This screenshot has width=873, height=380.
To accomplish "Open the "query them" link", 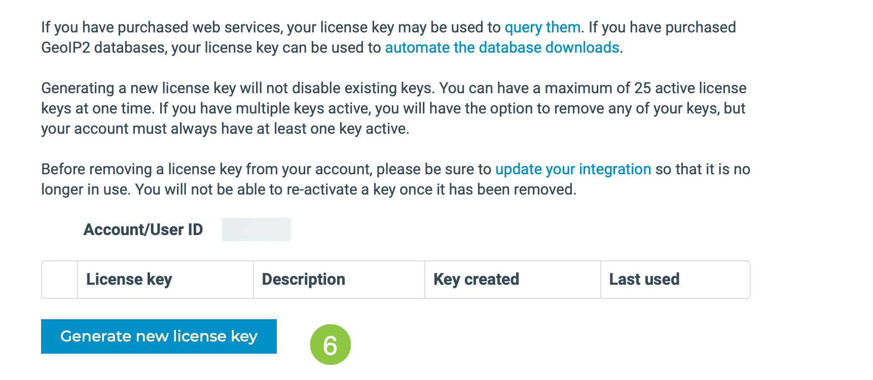I will point(542,27).
